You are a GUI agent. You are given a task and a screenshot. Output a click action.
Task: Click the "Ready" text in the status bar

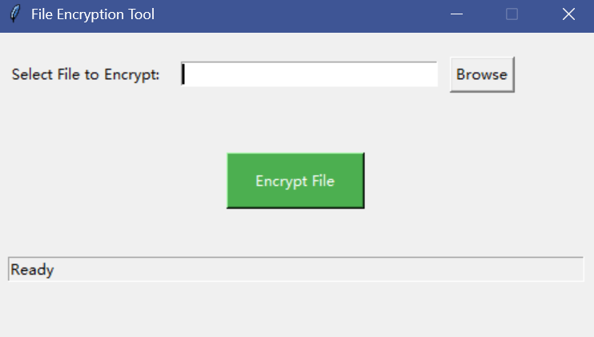coord(32,270)
